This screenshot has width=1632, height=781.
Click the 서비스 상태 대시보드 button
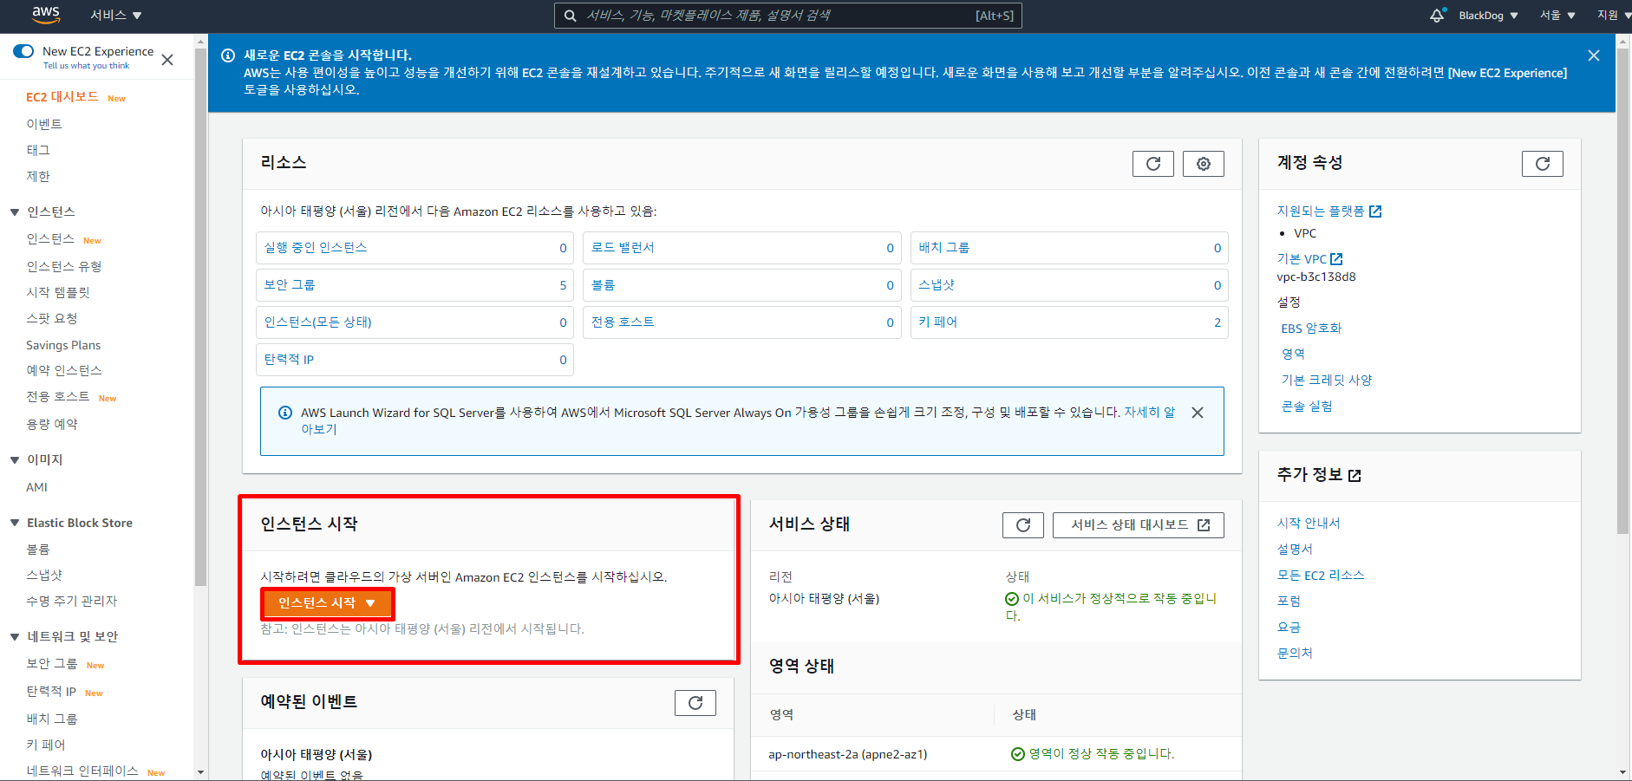click(x=1138, y=525)
